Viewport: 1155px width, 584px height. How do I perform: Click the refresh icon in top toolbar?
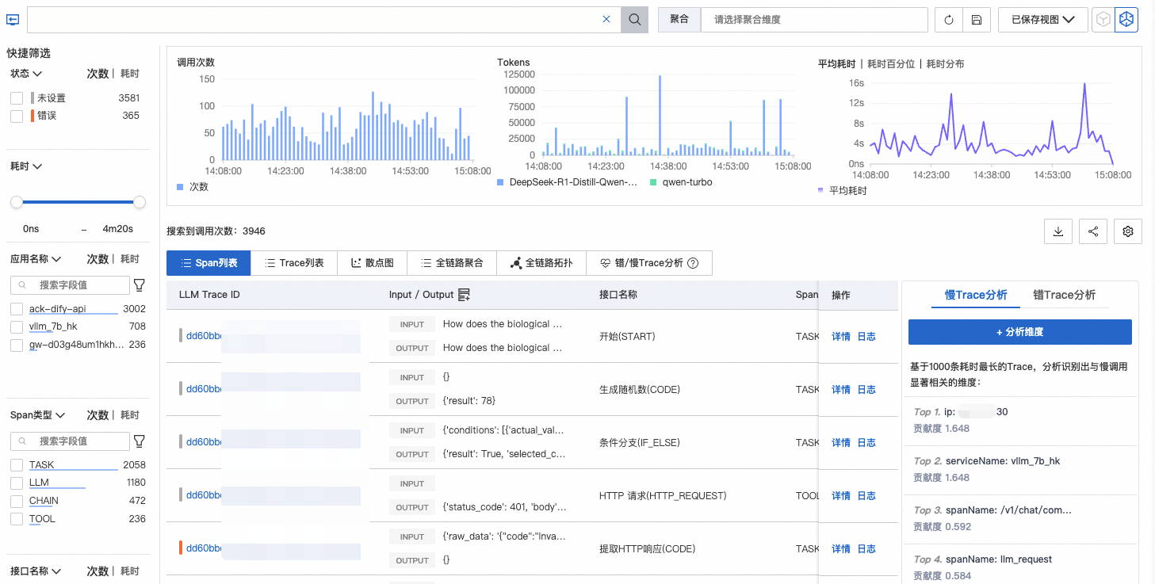click(949, 20)
